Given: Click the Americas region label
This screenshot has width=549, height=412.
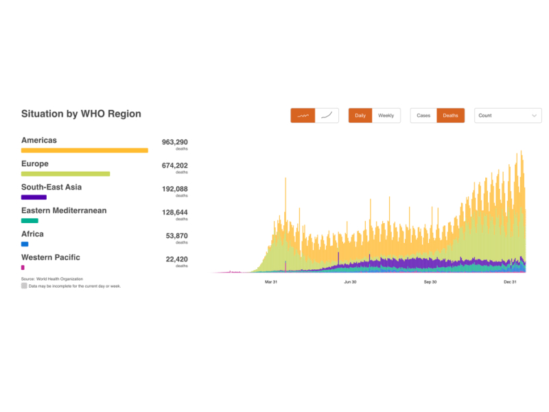Looking at the screenshot, I should coord(39,141).
